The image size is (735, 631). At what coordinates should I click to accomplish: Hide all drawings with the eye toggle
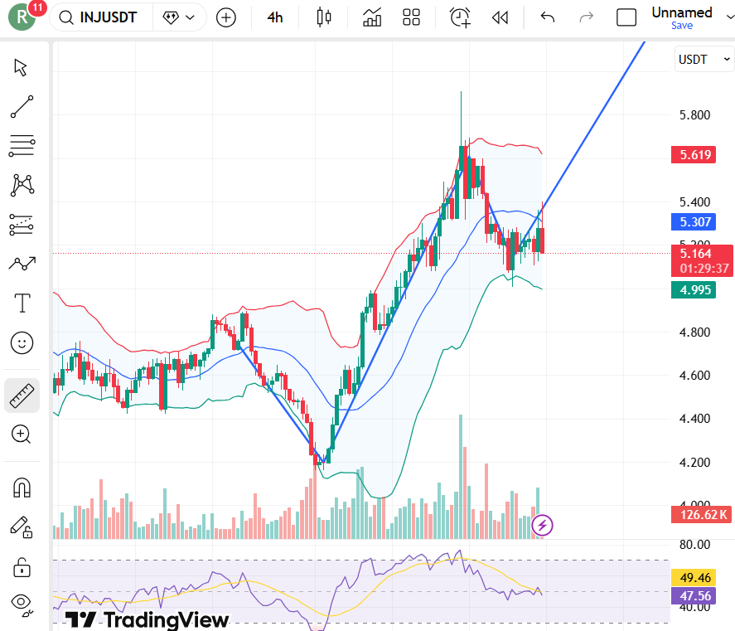(22, 603)
